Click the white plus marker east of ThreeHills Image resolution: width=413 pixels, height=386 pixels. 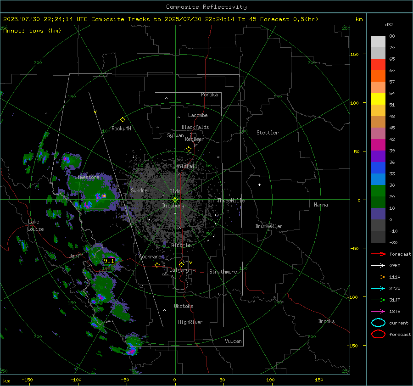(259, 185)
